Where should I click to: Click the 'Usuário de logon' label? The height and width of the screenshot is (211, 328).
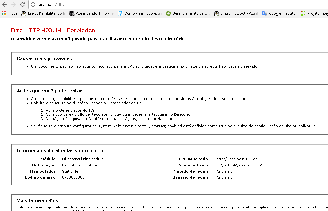click(x=190, y=177)
